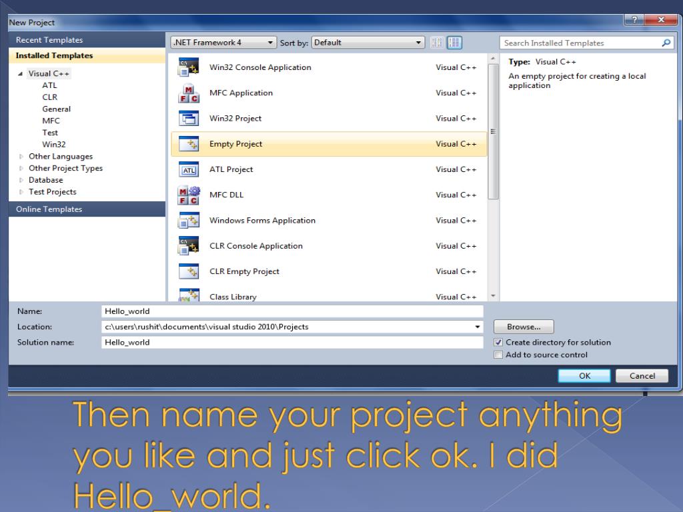This screenshot has width=683, height=512.
Task: Click the Browse... button
Action: (524, 327)
